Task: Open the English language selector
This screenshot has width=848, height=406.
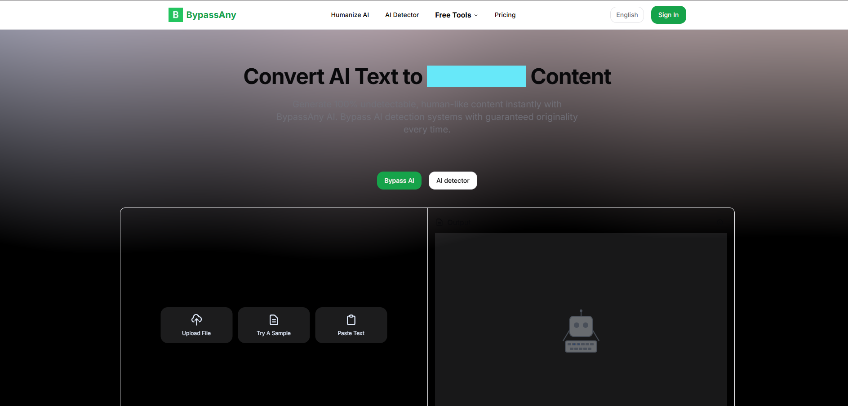Action: coord(626,15)
